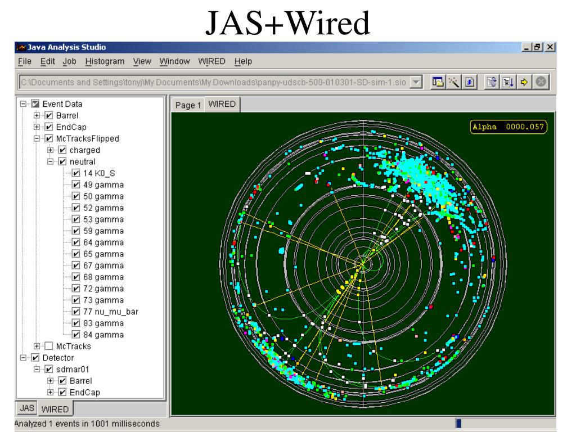The width and height of the screenshot is (576, 432).
Task: Toggle the Barrel checkbox under Event Data
Action: click(x=49, y=115)
